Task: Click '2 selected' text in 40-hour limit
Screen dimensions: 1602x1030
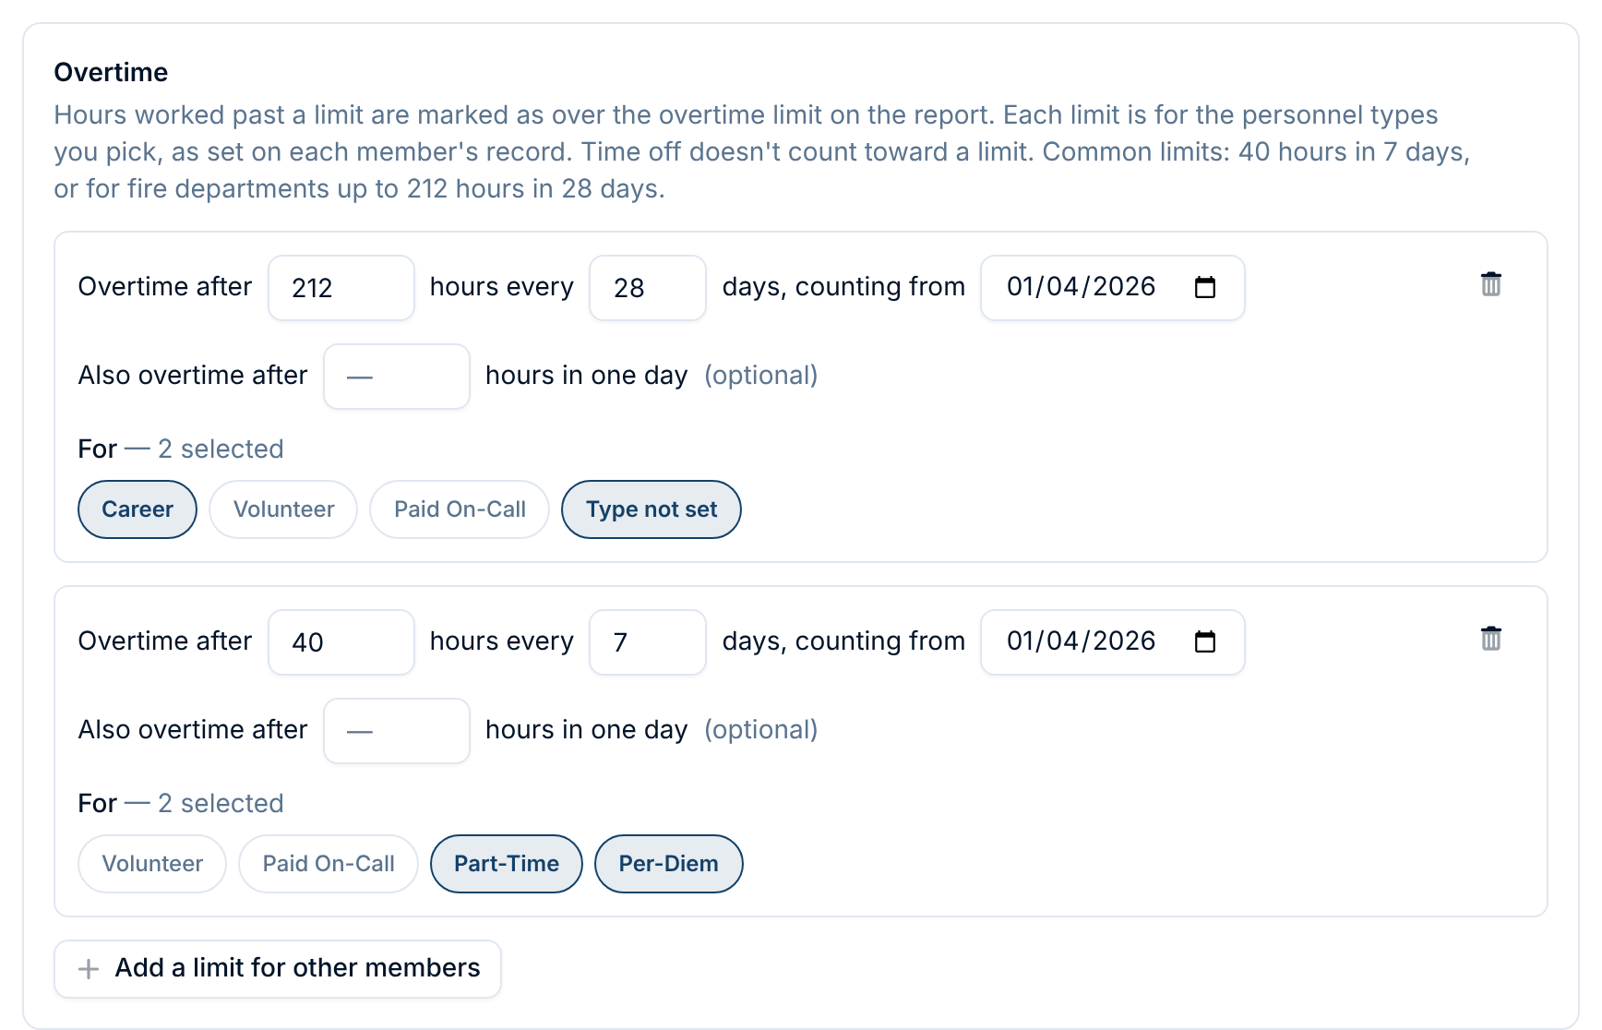Action: tap(221, 804)
